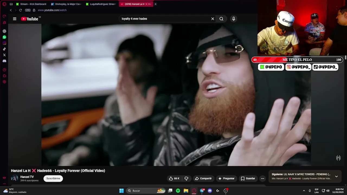Click the video title text
The image size is (347, 195).
[58, 171]
